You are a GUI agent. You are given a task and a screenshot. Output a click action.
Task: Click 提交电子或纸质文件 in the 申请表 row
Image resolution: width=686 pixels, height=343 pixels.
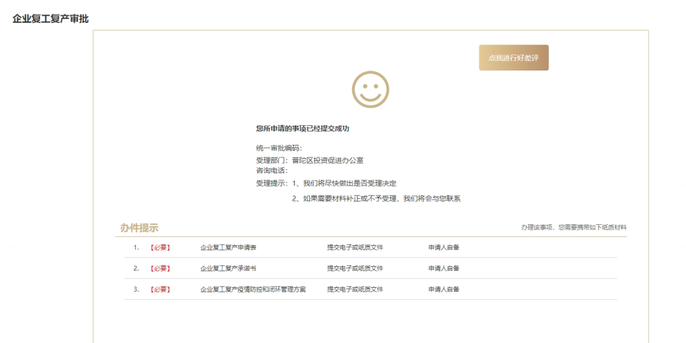coord(354,248)
